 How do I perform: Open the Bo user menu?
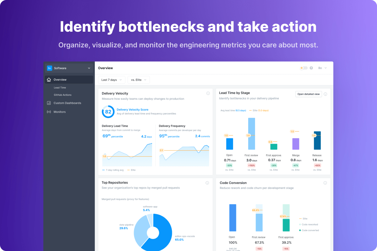pyautogui.click(x=323, y=68)
